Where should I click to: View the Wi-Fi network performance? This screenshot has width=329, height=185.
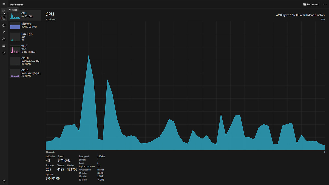(25, 49)
